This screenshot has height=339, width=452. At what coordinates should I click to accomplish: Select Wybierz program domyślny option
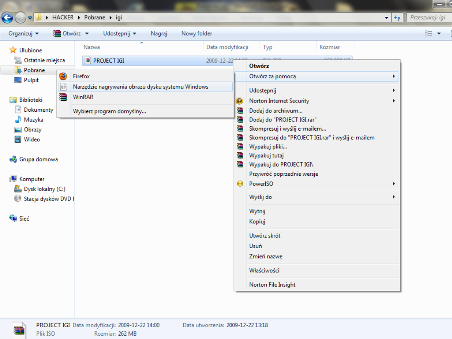tap(109, 111)
